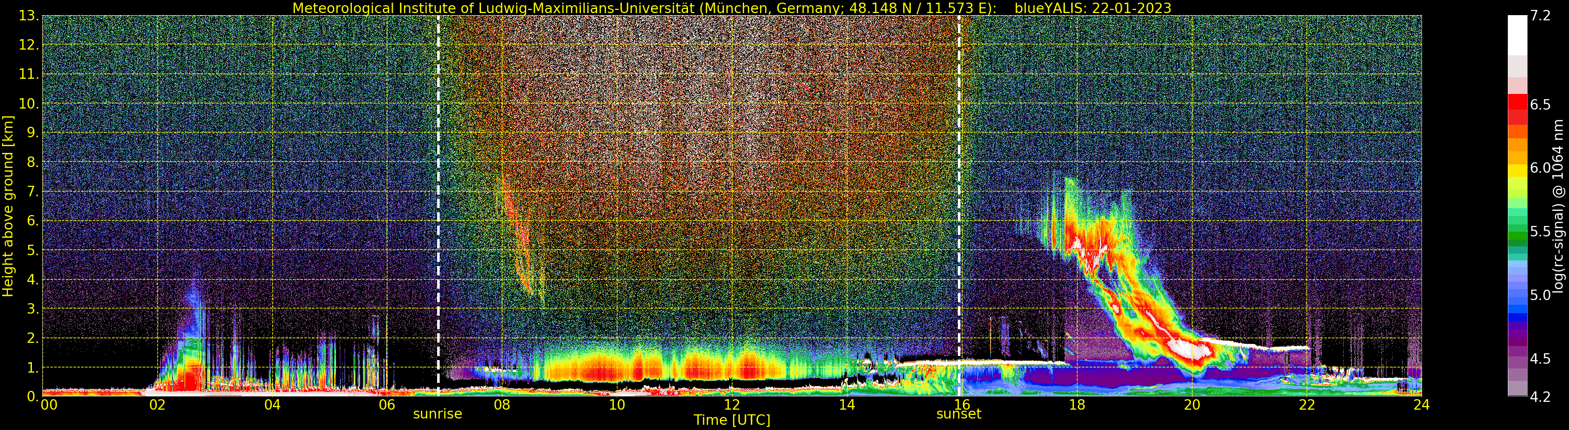The height and width of the screenshot is (430, 1569).
Task: Click the '6.0' colorbar tick label
Action: [x=1540, y=168]
